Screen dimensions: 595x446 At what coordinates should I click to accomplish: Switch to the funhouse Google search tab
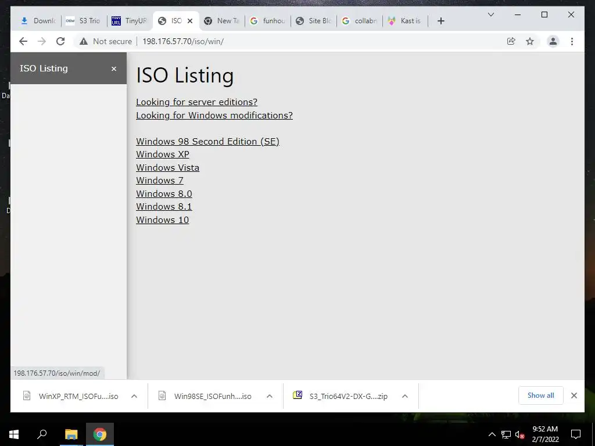pyautogui.click(x=268, y=21)
